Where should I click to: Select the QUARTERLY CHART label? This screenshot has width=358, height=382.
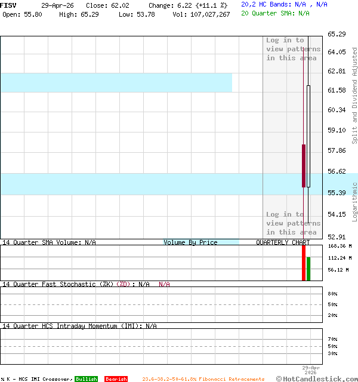click(283, 242)
